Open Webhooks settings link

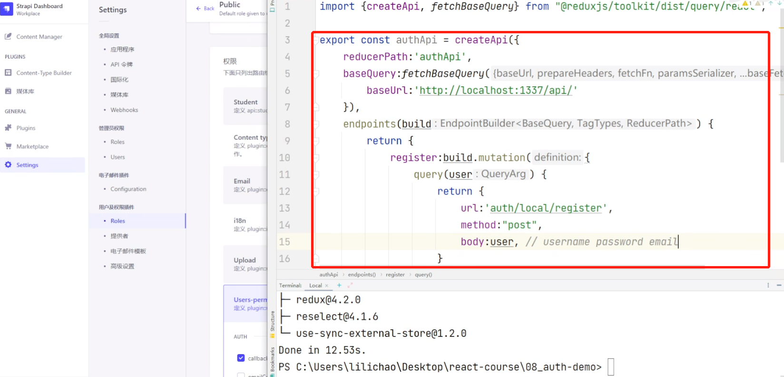click(x=124, y=110)
